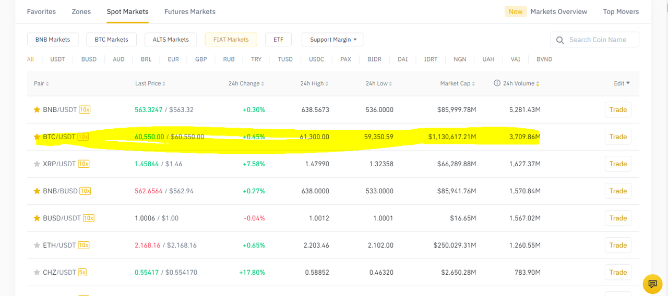668x296 pixels.
Task: Filter by GBP quote currency
Action: (x=201, y=59)
